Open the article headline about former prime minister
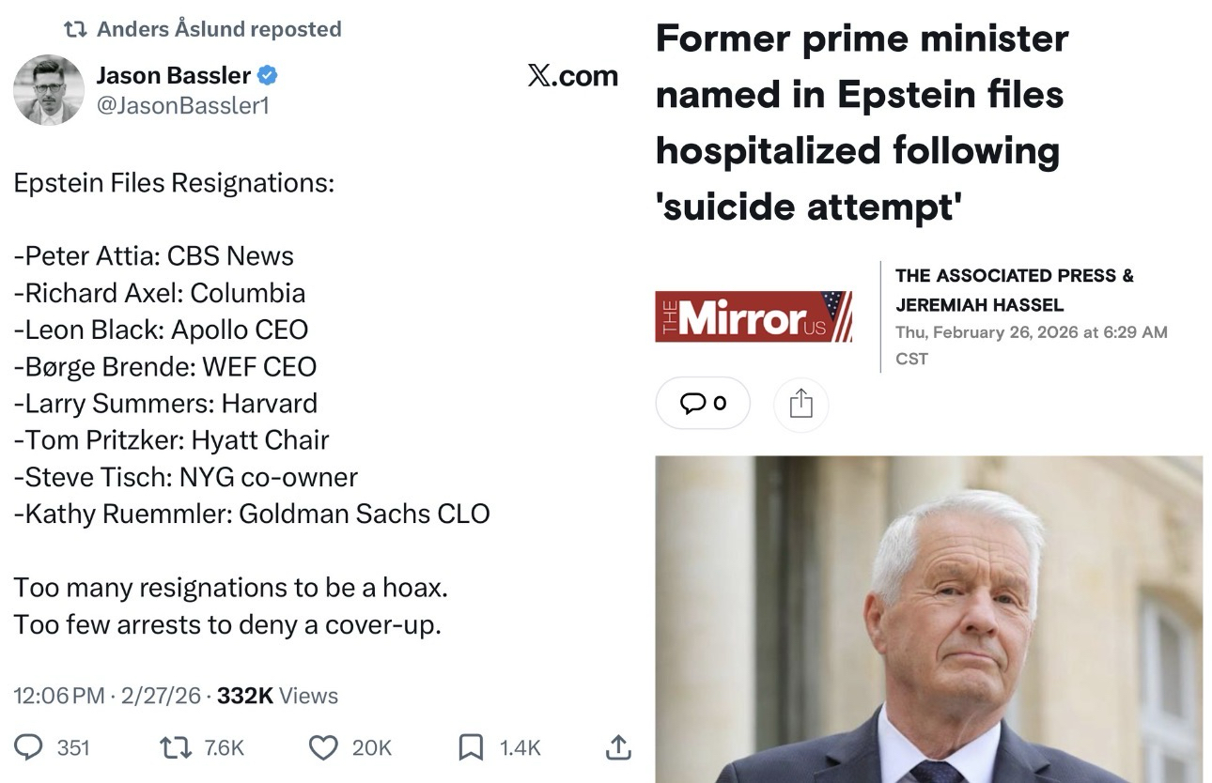 (862, 122)
